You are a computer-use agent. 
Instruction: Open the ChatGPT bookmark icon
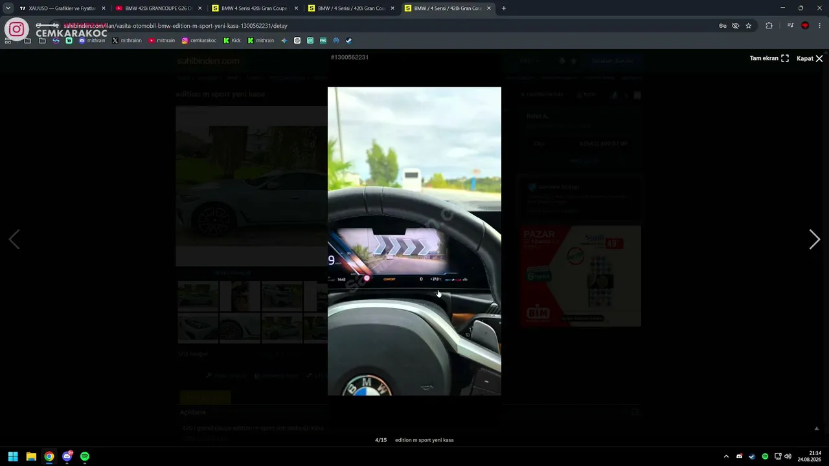tap(297, 41)
